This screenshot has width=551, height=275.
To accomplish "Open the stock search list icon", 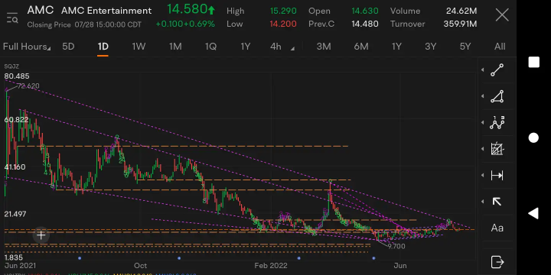I will pos(12,17).
